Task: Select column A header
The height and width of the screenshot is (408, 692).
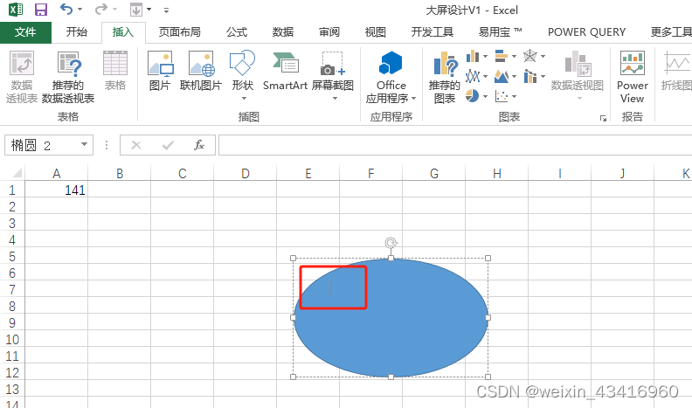Action: click(x=57, y=173)
